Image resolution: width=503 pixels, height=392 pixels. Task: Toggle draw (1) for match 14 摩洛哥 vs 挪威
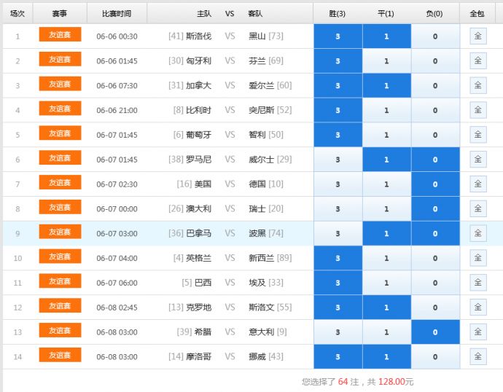click(386, 357)
